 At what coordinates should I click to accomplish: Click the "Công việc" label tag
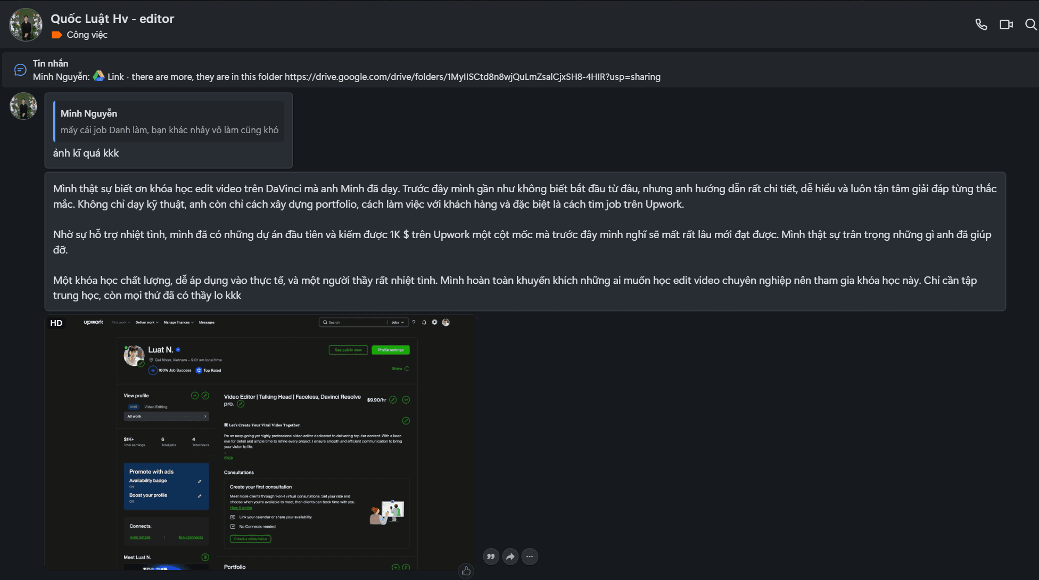(87, 35)
